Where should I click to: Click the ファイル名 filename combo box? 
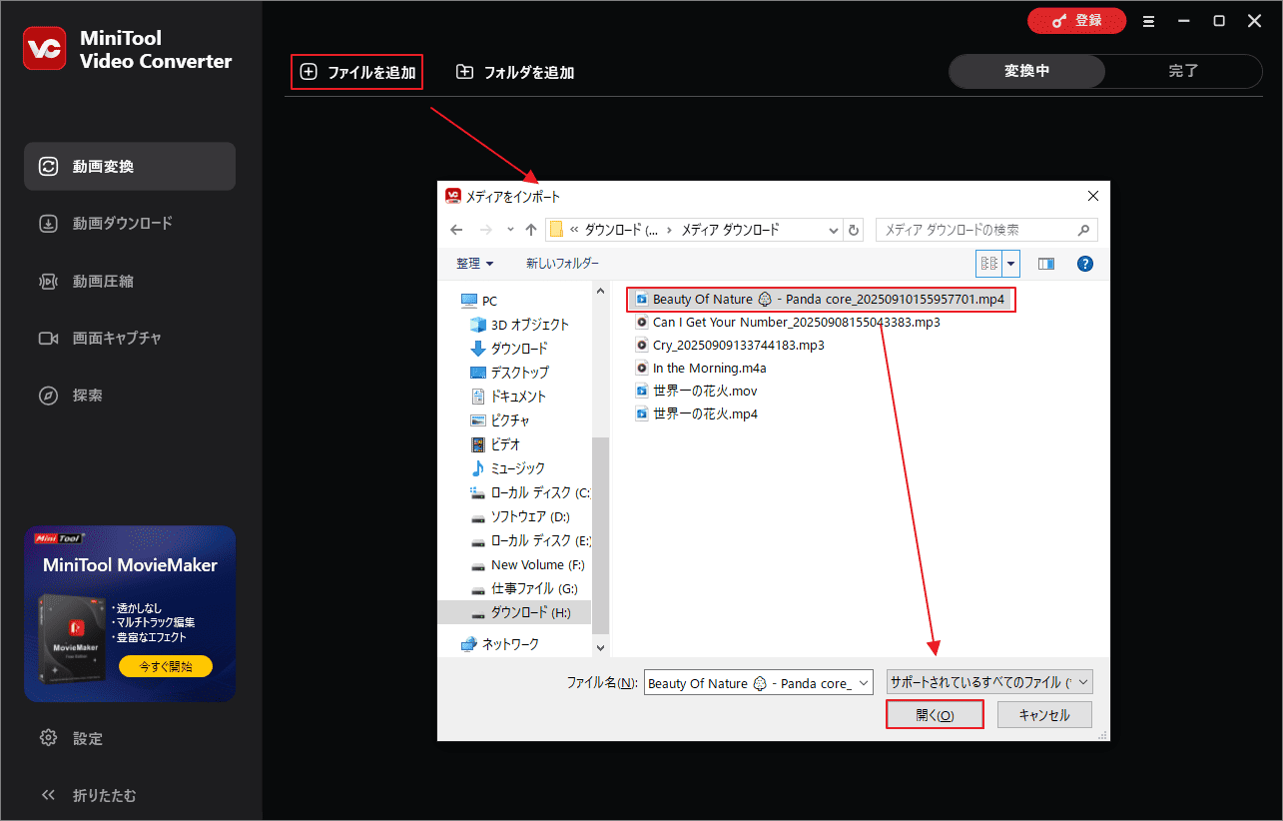tap(759, 683)
